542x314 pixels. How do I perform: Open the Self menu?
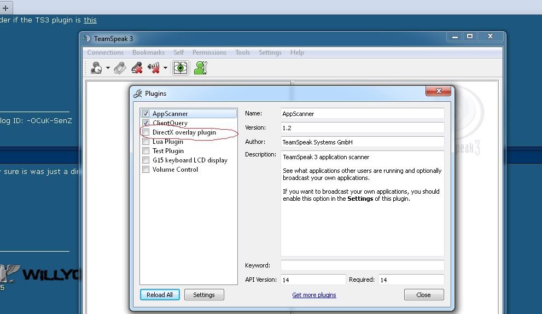point(178,53)
